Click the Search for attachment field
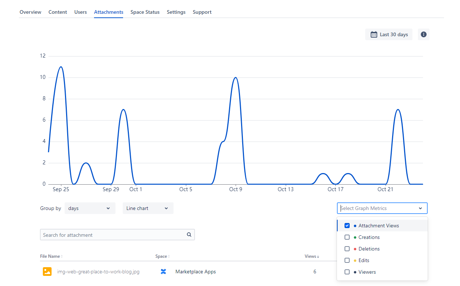This screenshot has height=286, width=460. pos(113,235)
